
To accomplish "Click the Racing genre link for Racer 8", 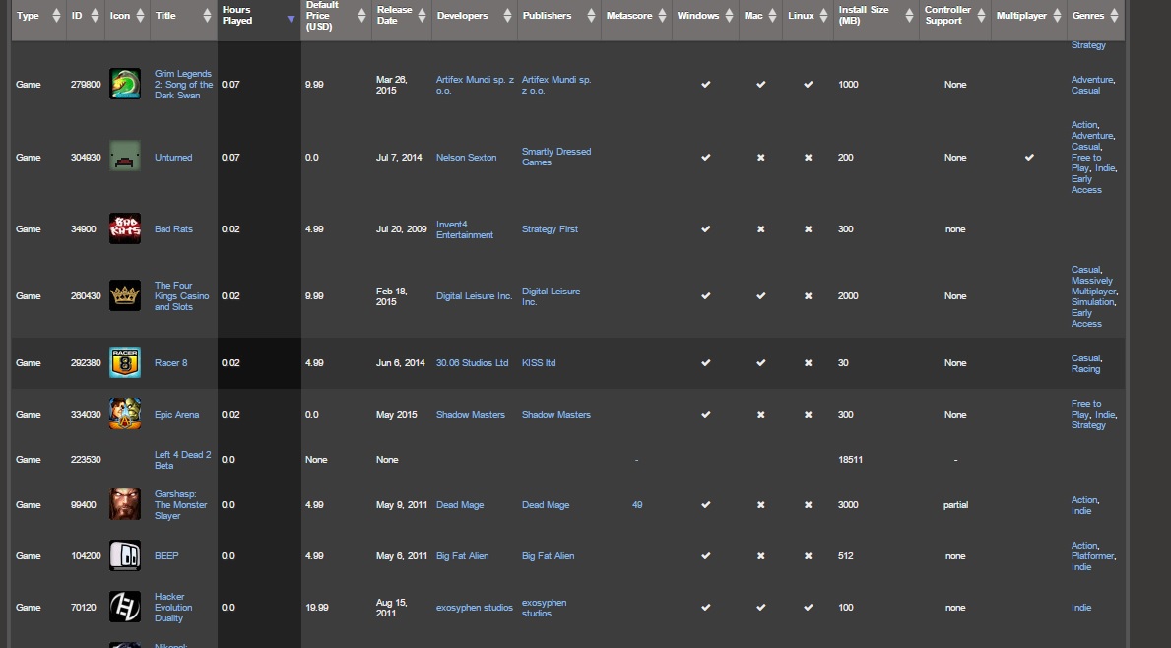I will click(x=1085, y=369).
